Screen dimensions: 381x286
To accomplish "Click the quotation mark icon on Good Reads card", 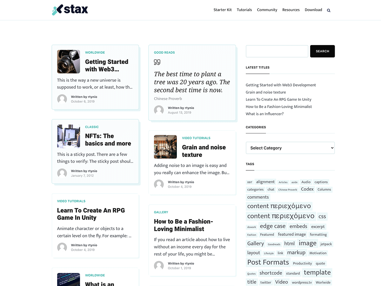I will pos(157,62).
